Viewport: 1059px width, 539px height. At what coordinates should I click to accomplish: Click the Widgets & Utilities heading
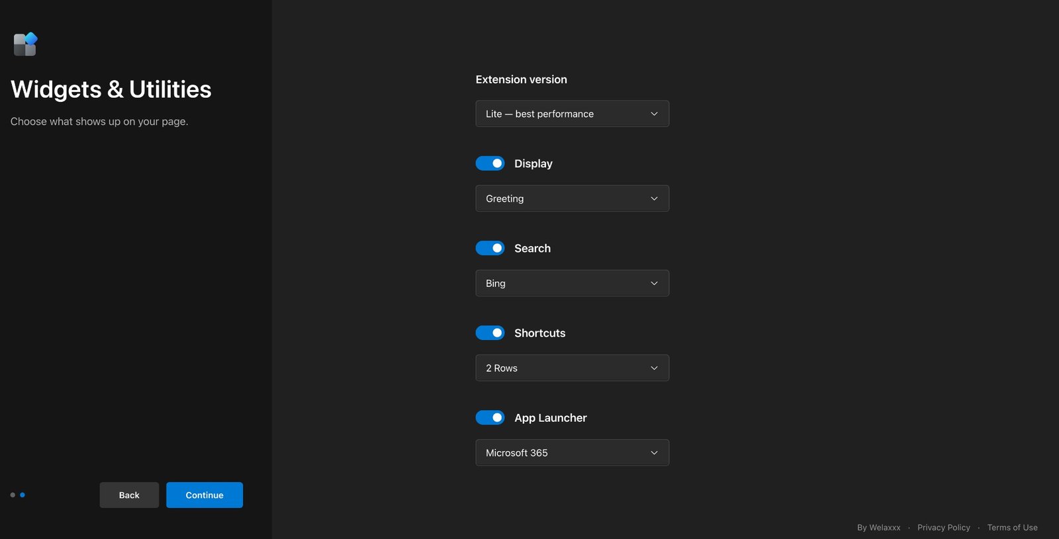[x=111, y=89]
